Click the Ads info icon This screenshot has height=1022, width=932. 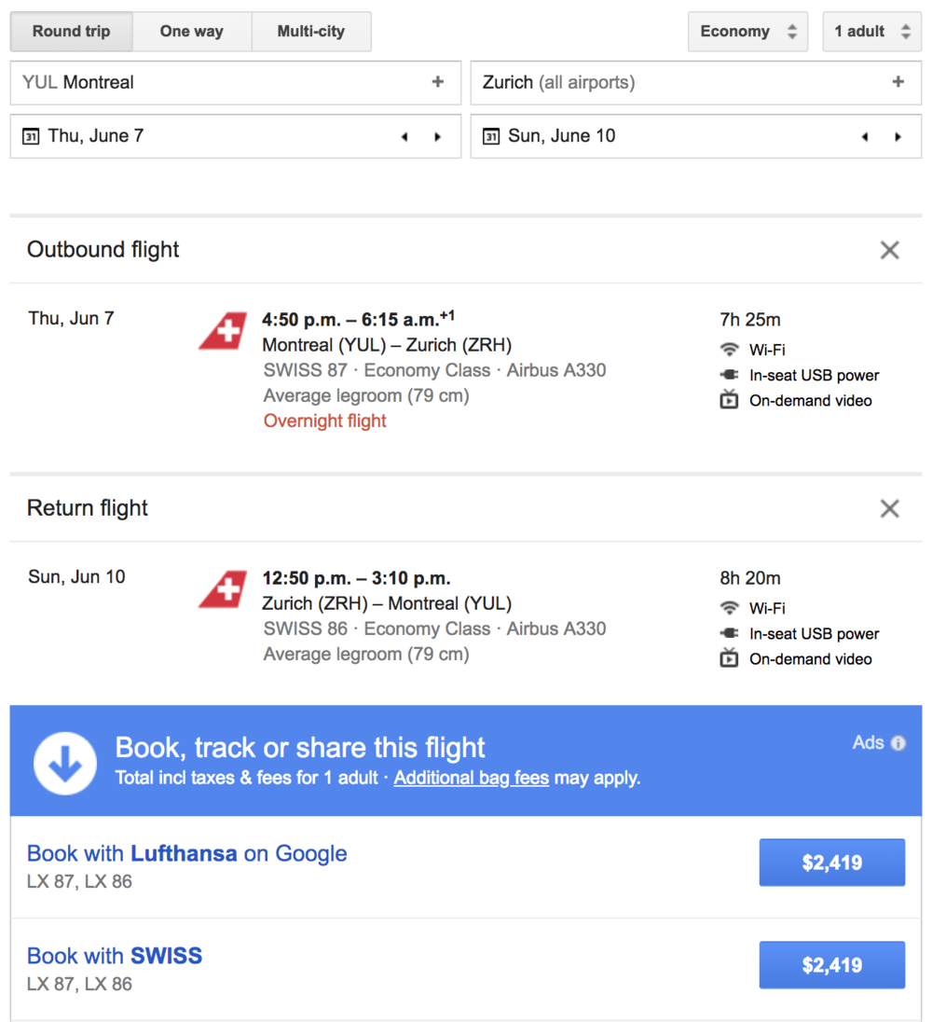pyautogui.click(x=898, y=743)
